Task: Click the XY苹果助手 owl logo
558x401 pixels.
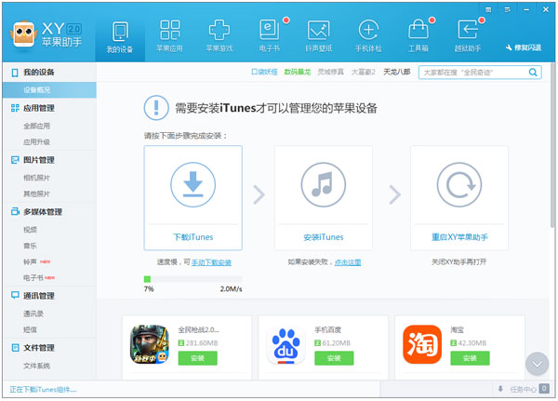Action: click(23, 34)
